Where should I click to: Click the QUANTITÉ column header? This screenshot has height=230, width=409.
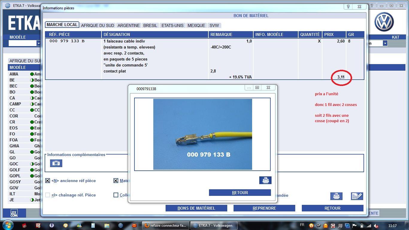(310, 34)
